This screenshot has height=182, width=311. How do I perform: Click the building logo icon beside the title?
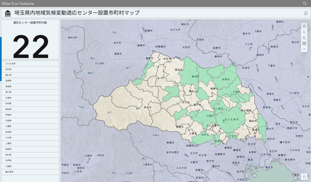pos(8,13)
